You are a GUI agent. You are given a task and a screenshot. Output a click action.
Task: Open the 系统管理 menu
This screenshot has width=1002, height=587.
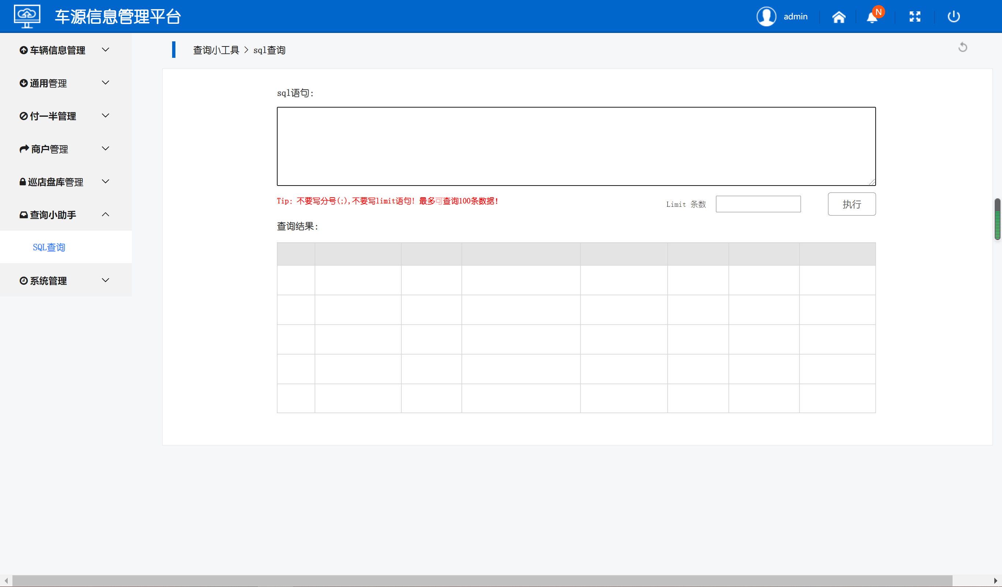tap(66, 281)
